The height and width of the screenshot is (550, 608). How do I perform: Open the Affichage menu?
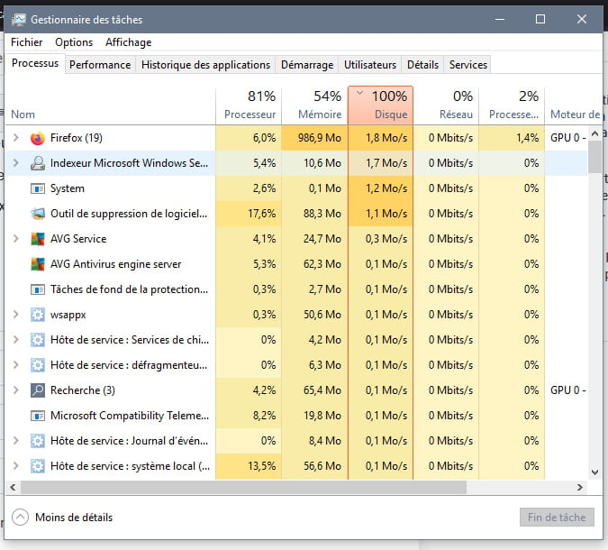(128, 42)
